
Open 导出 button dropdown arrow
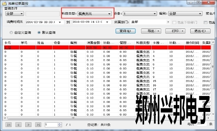(159, 31)
